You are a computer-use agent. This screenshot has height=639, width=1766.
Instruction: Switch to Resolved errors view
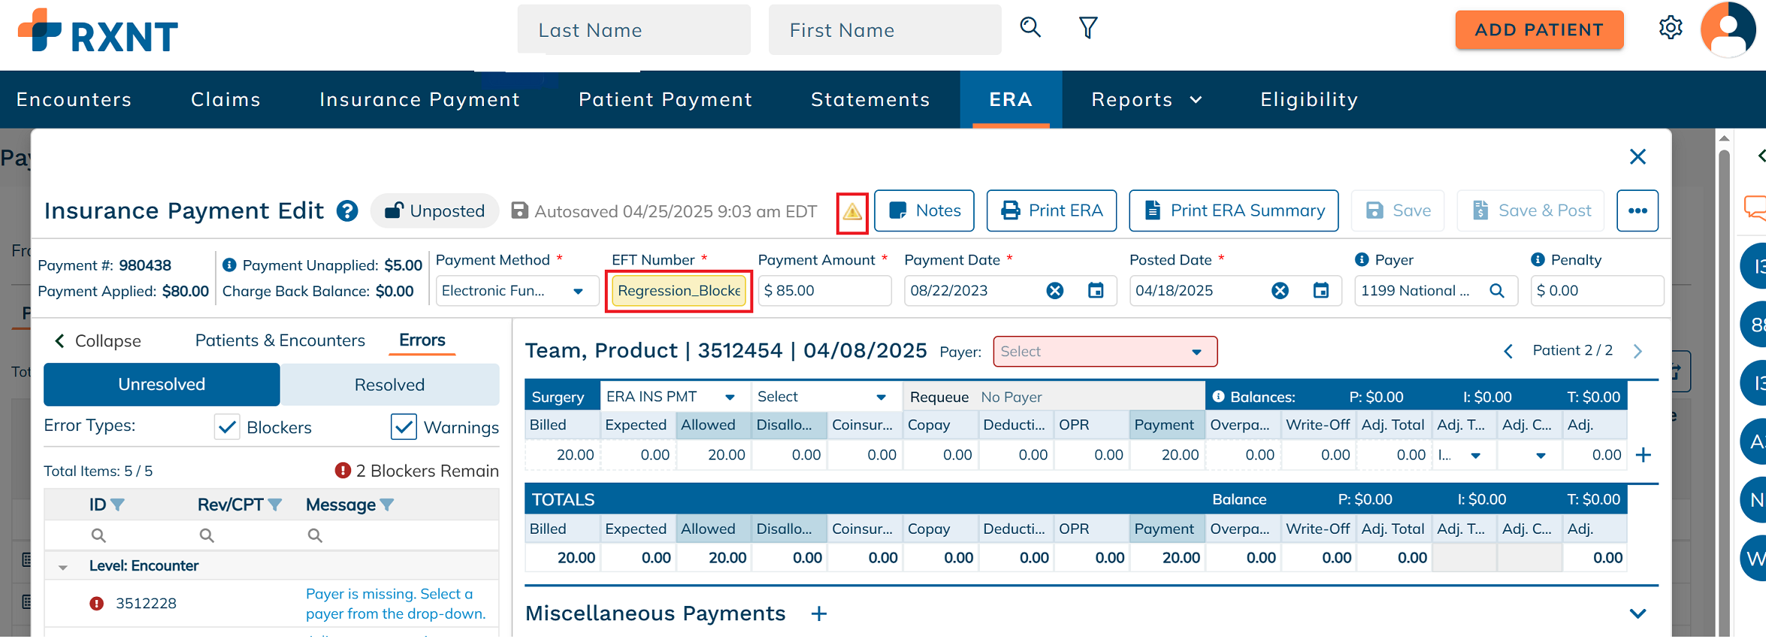click(x=389, y=385)
